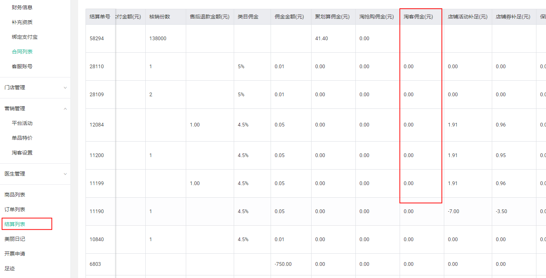The width and height of the screenshot is (546, 278).
Task: Select settlement number 58294
Action: (x=97, y=38)
